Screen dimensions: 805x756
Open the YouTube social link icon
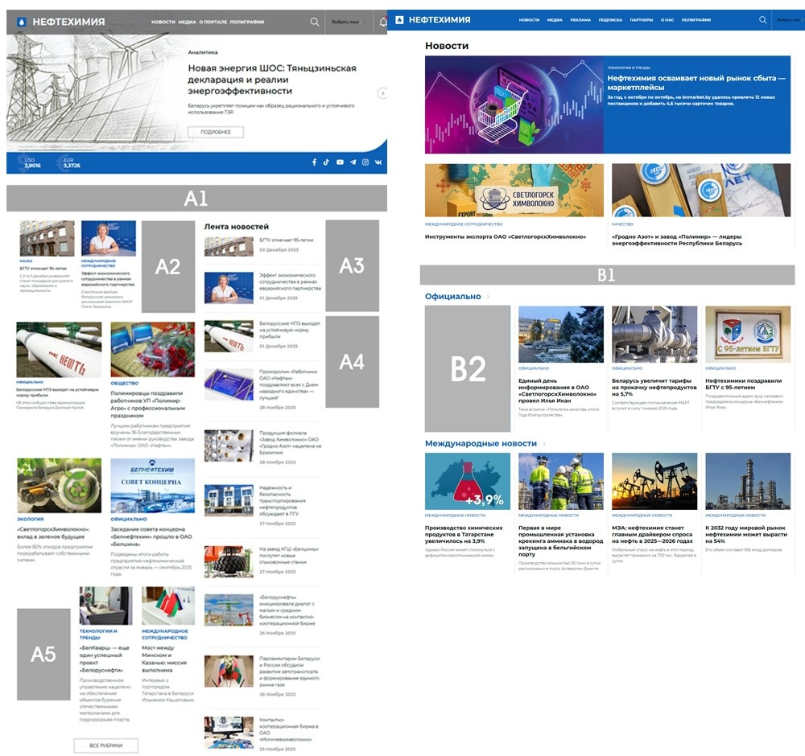point(340,162)
